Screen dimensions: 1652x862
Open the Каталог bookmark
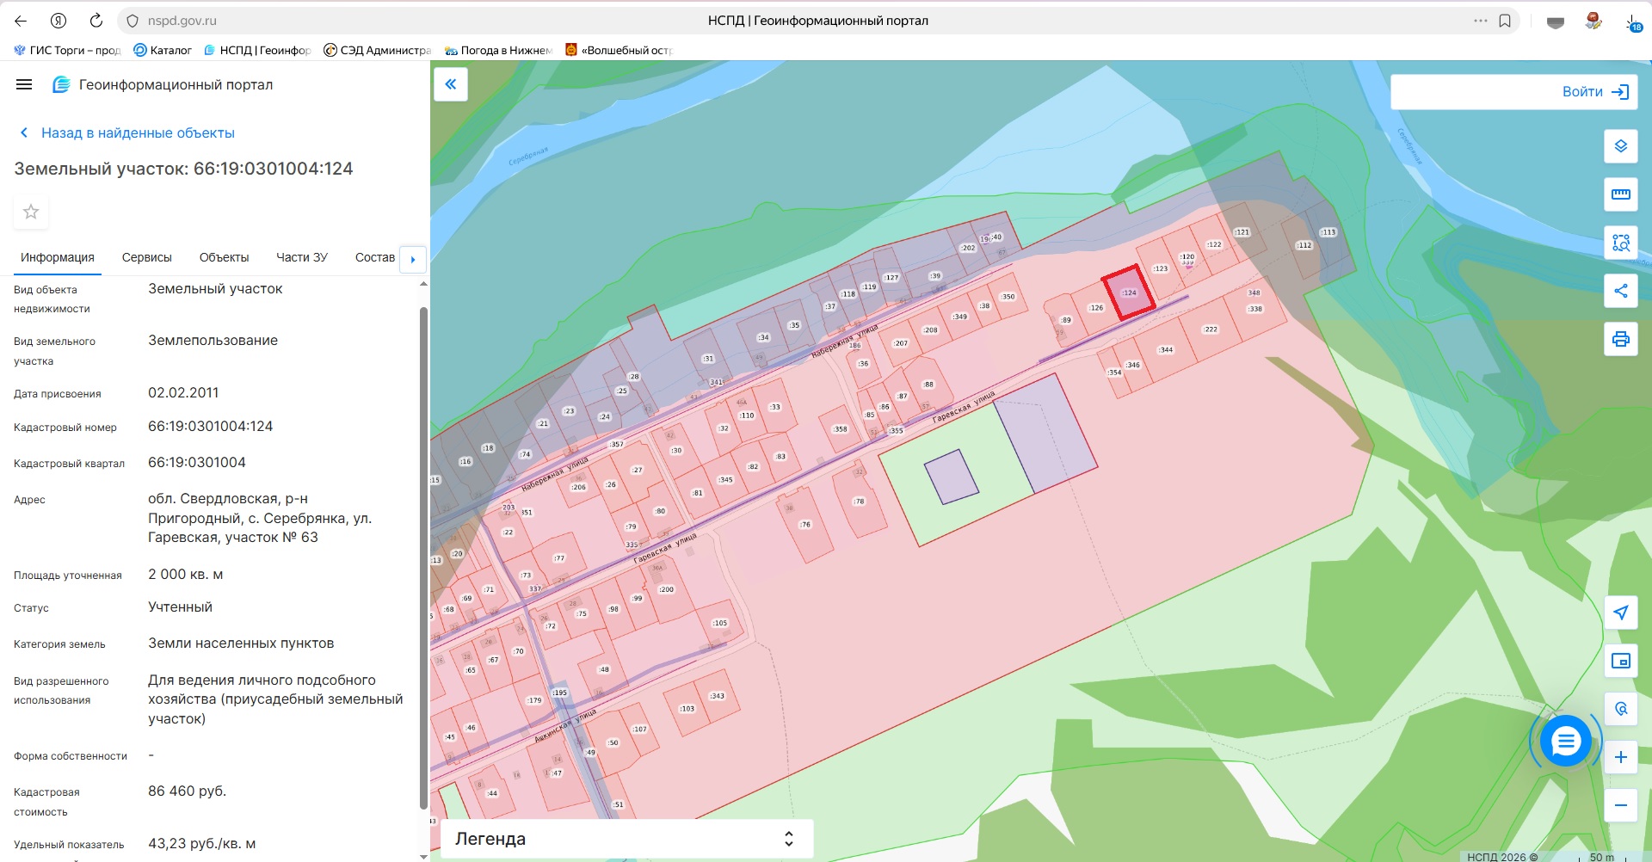pos(163,50)
